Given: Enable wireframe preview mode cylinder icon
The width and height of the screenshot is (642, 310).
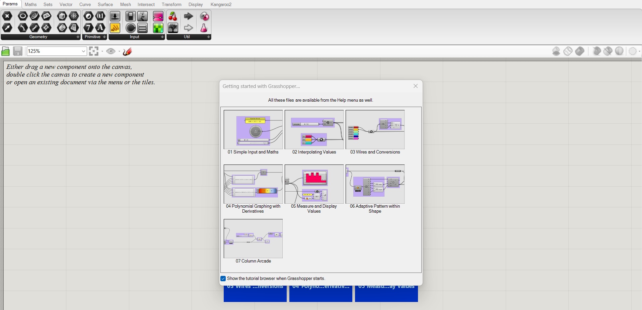Looking at the screenshot, I should 568,51.
